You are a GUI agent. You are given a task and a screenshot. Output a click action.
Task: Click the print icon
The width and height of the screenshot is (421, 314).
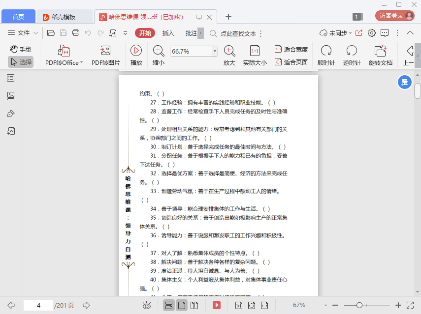click(x=76, y=33)
